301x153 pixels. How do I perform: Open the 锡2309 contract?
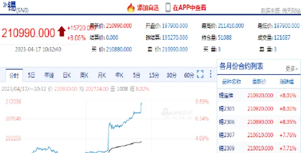(x=227, y=148)
